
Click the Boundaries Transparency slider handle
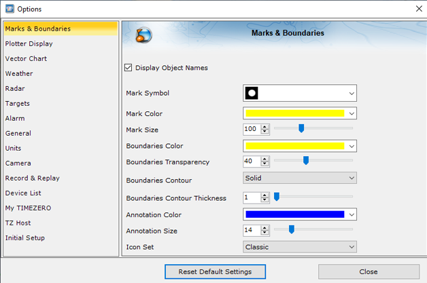[x=306, y=161]
